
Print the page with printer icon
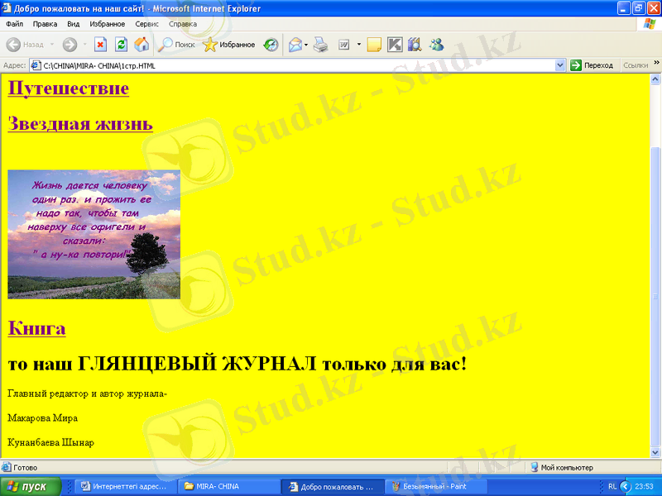coord(321,45)
